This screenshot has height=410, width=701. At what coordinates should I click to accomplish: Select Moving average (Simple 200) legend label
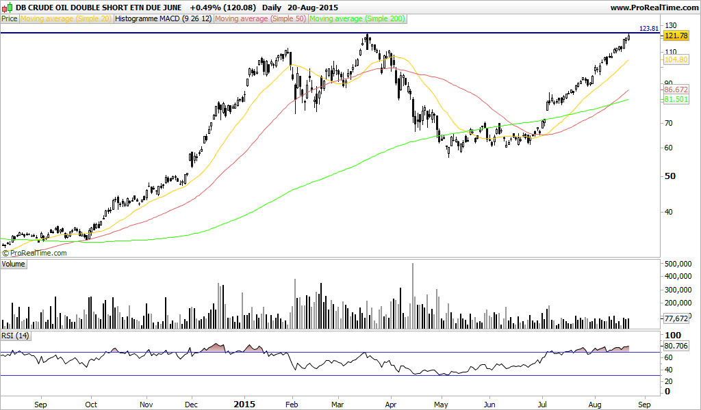pos(357,18)
